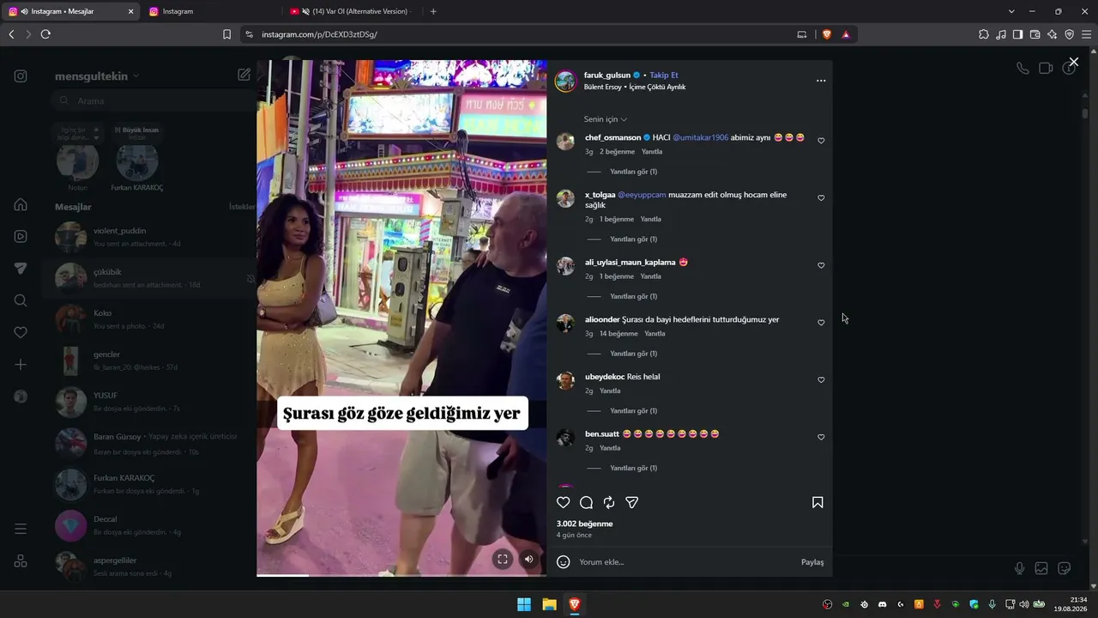The height and width of the screenshot is (618, 1098).
Task: Click 'Takip Et' to follow faruk_gulsun
Action: [x=664, y=76]
